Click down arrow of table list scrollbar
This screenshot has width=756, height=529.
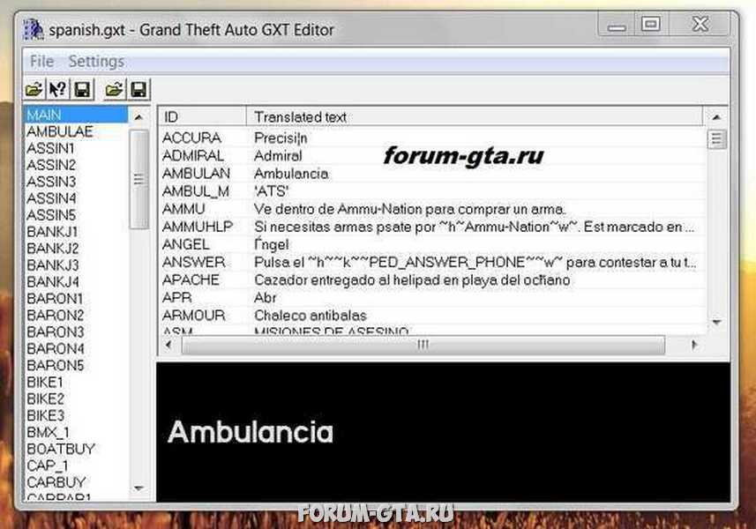[138, 488]
